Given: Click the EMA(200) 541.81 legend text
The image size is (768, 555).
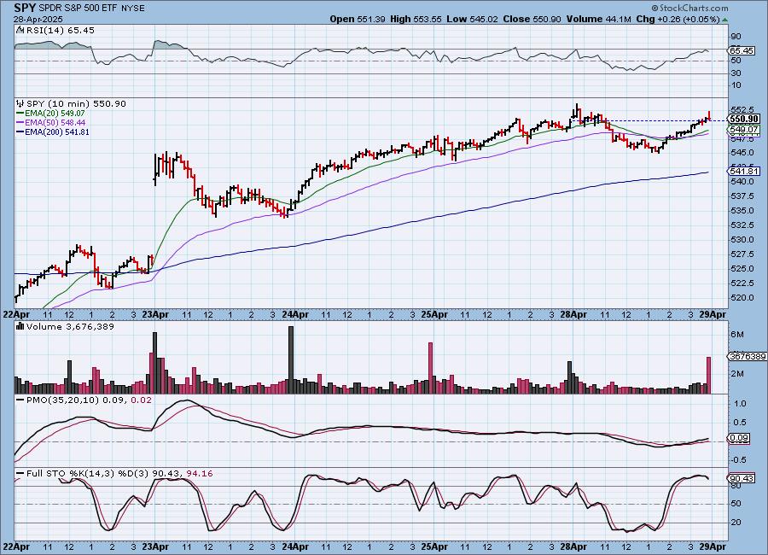Looking at the screenshot, I should click(57, 131).
